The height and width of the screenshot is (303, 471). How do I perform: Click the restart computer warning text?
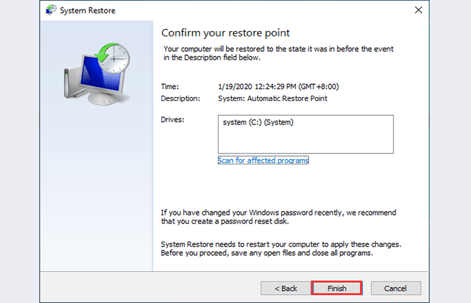click(x=285, y=248)
